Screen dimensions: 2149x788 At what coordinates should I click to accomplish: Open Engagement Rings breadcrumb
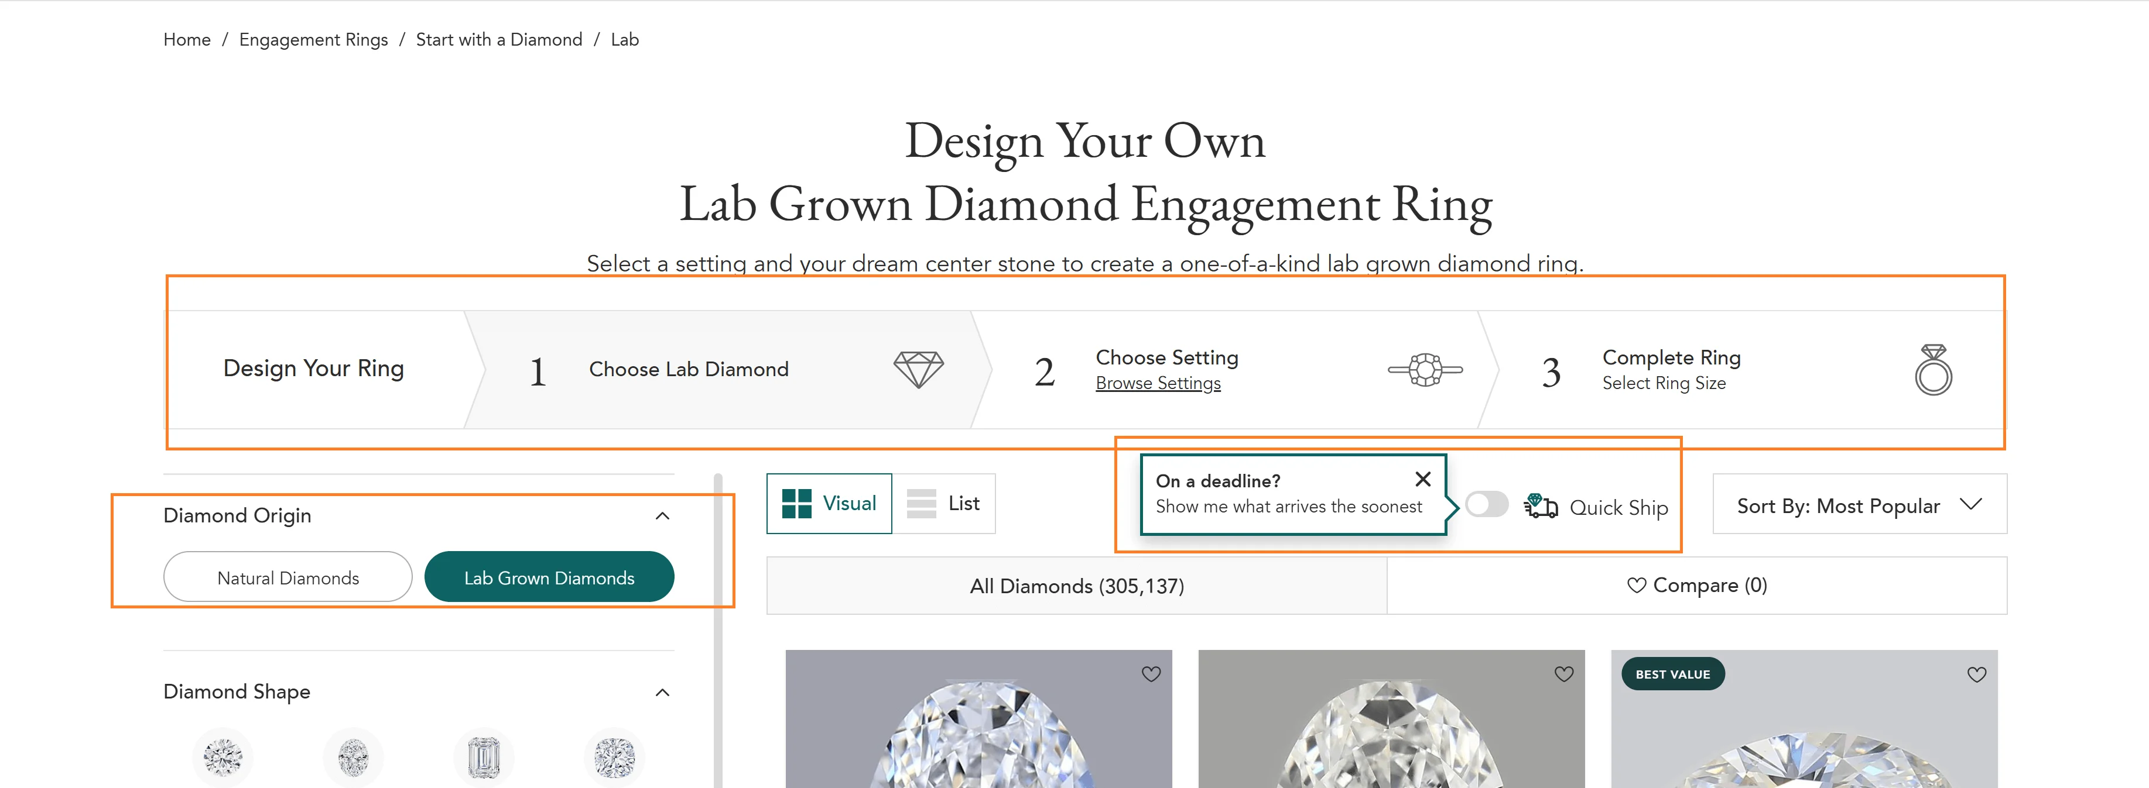(314, 40)
